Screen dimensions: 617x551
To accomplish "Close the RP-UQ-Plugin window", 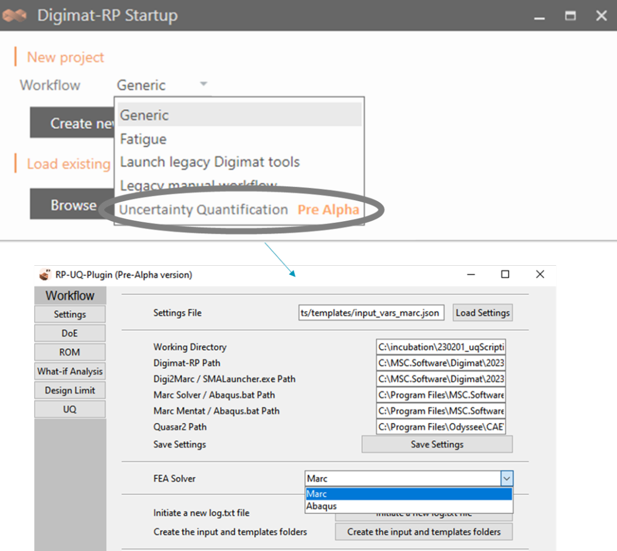I will pos(540,274).
